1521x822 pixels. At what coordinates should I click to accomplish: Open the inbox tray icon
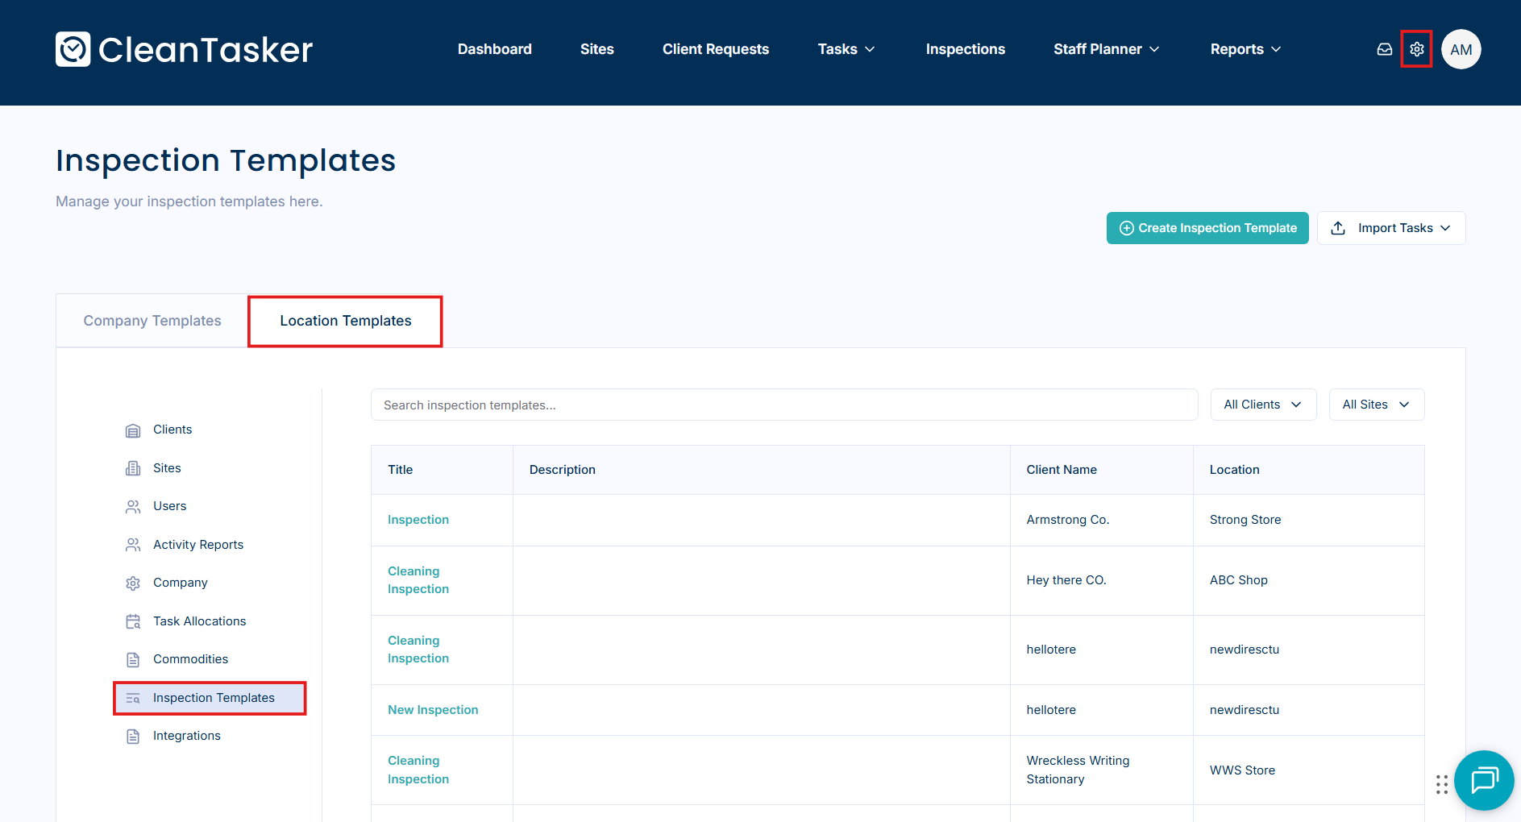click(1384, 49)
